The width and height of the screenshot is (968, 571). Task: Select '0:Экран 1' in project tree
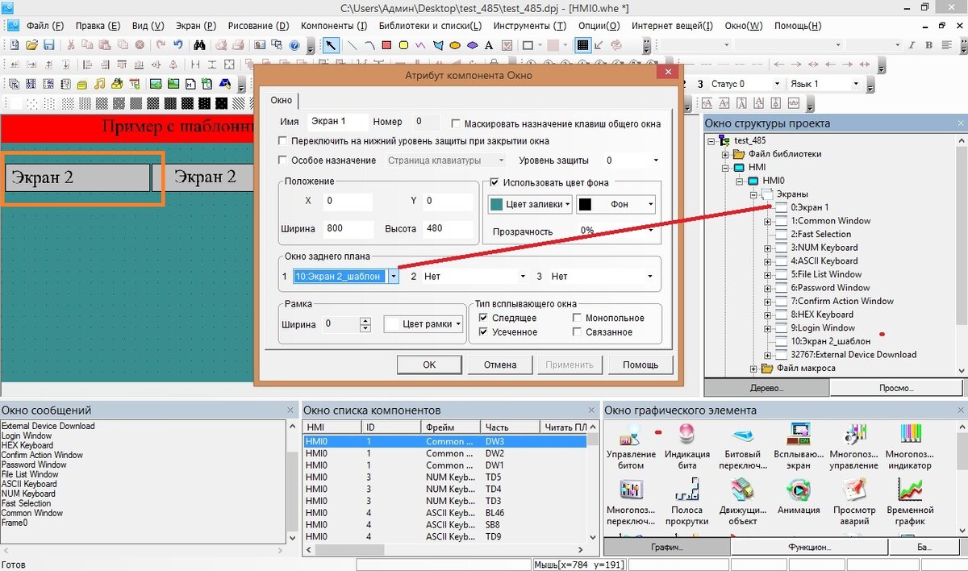809,207
